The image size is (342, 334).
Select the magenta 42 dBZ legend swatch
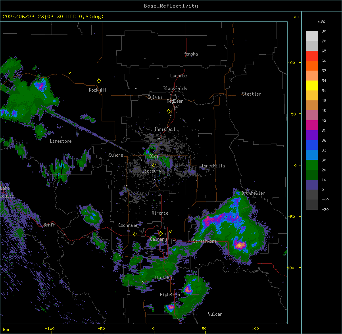312,125
